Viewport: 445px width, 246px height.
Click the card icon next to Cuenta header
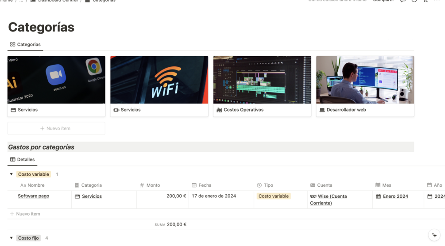tap(313, 185)
